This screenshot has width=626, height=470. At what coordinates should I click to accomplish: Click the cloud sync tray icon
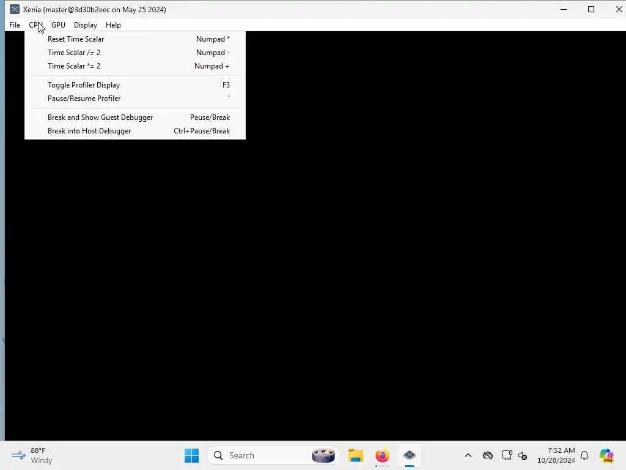click(x=487, y=455)
